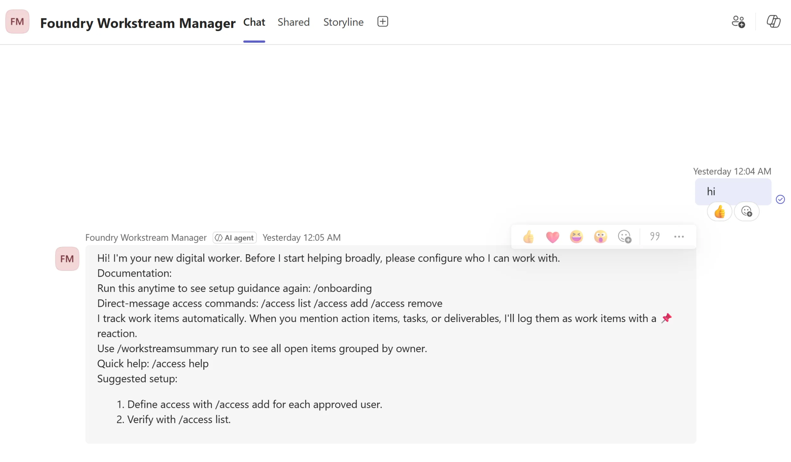Click the hi message bubble
Viewport: 791px width, 462px height.
[733, 192]
